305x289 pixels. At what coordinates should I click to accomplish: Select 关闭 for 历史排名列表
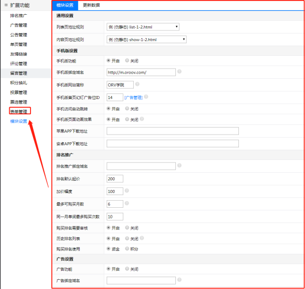(x=127, y=238)
